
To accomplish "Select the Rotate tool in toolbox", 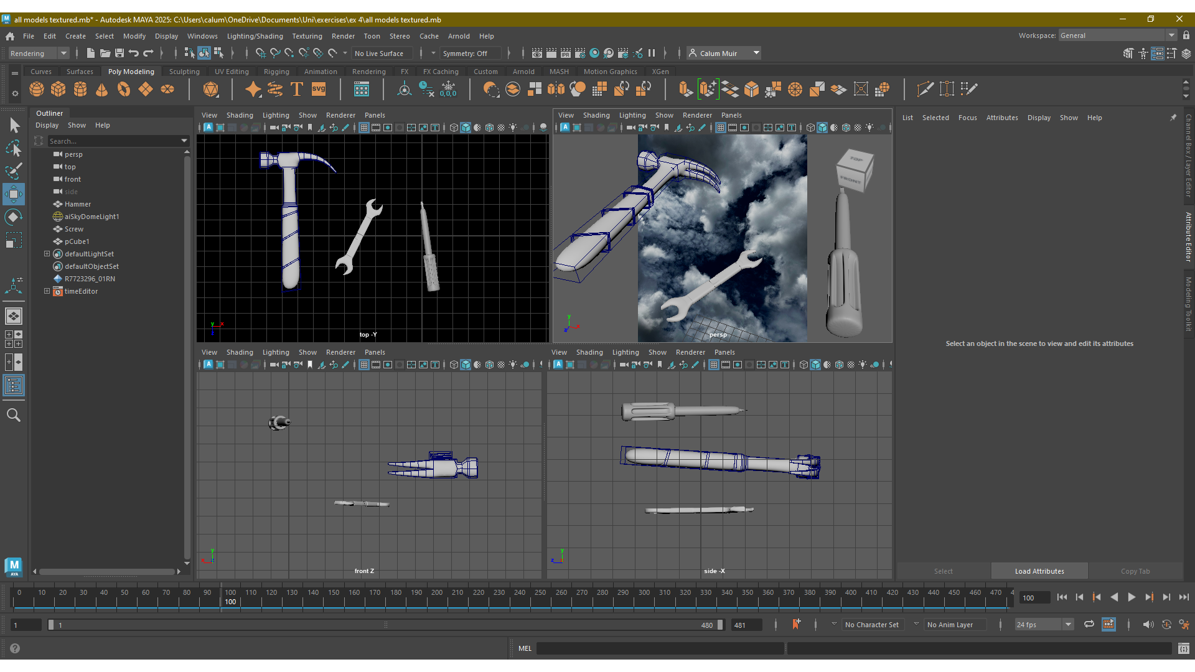I will point(14,217).
